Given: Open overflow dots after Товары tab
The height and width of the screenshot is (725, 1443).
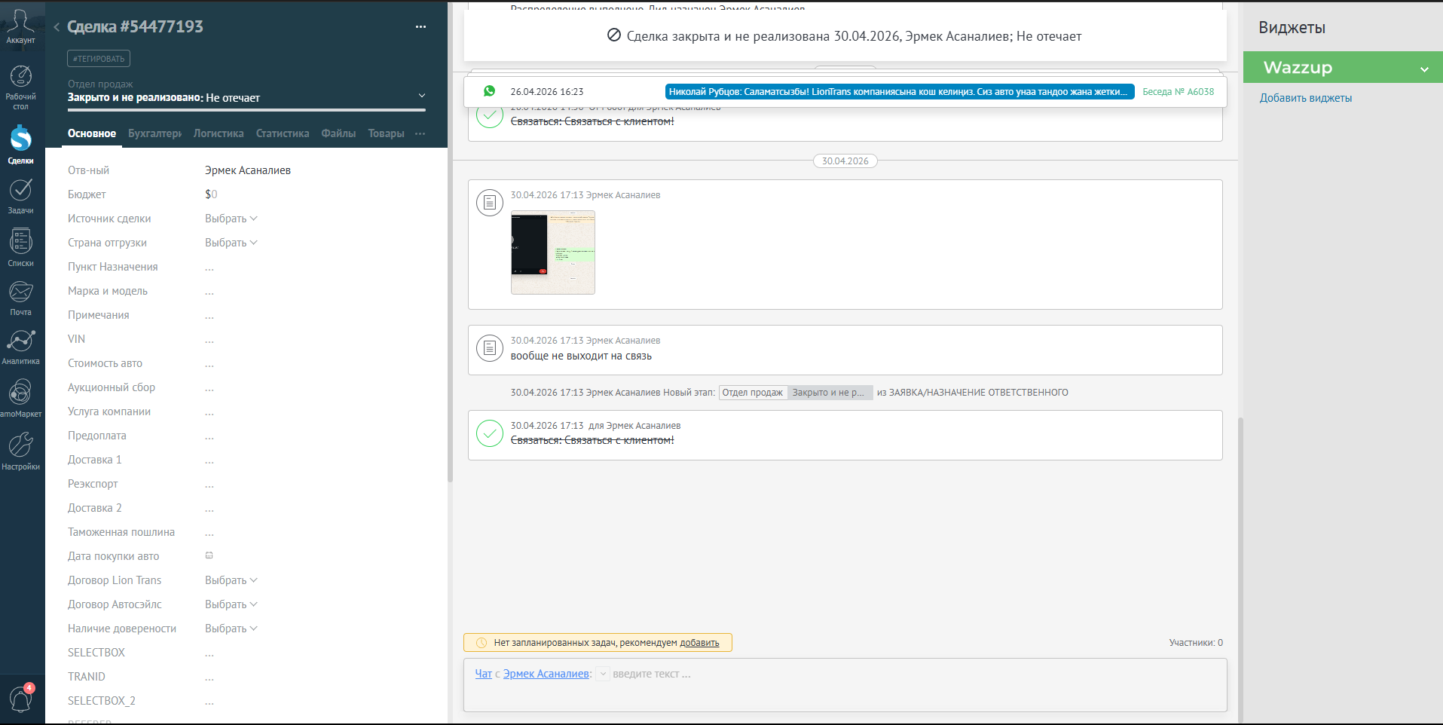Looking at the screenshot, I should click(x=420, y=133).
